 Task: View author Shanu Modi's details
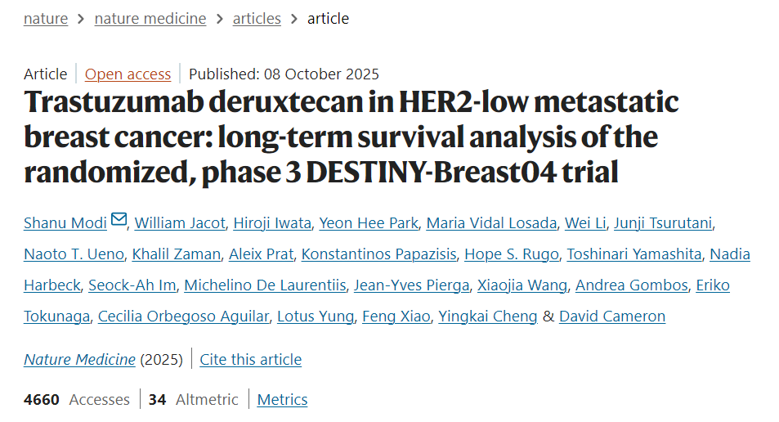pyautogui.click(x=65, y=222)
